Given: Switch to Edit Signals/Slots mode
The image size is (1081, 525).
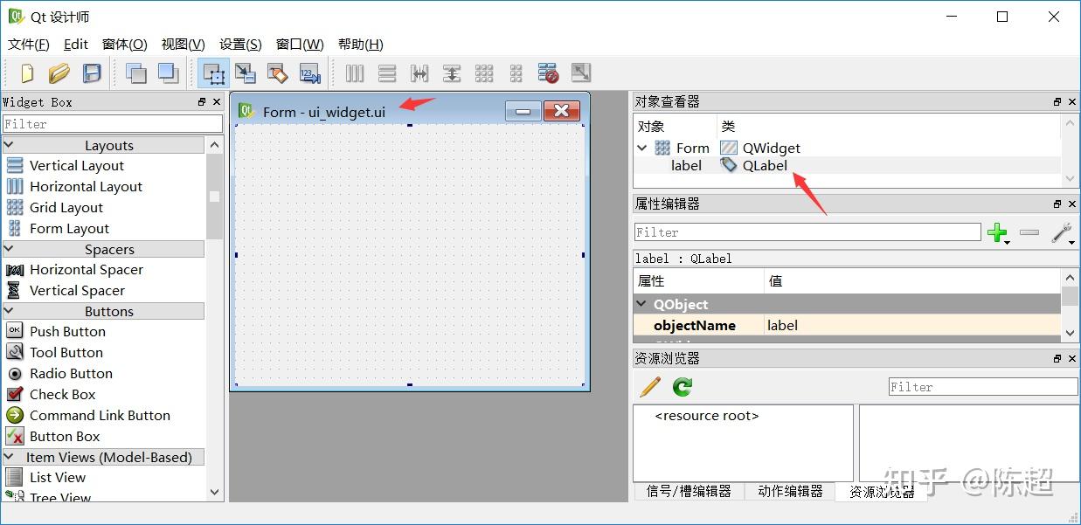Looking at the screenshot, I should pyautogui.click(x=246, y=73).
